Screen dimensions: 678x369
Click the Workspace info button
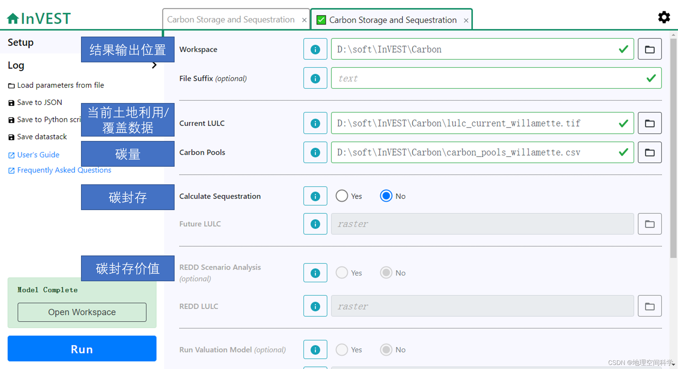[315, 49]
